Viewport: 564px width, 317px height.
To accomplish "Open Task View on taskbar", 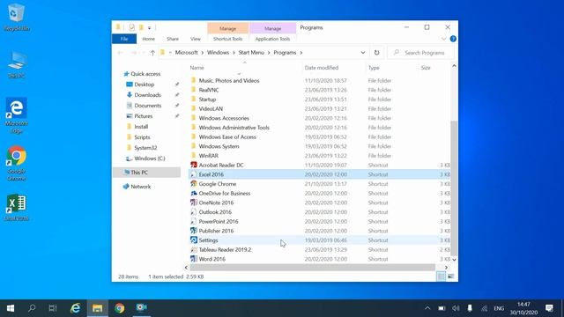I will (53, 308).
